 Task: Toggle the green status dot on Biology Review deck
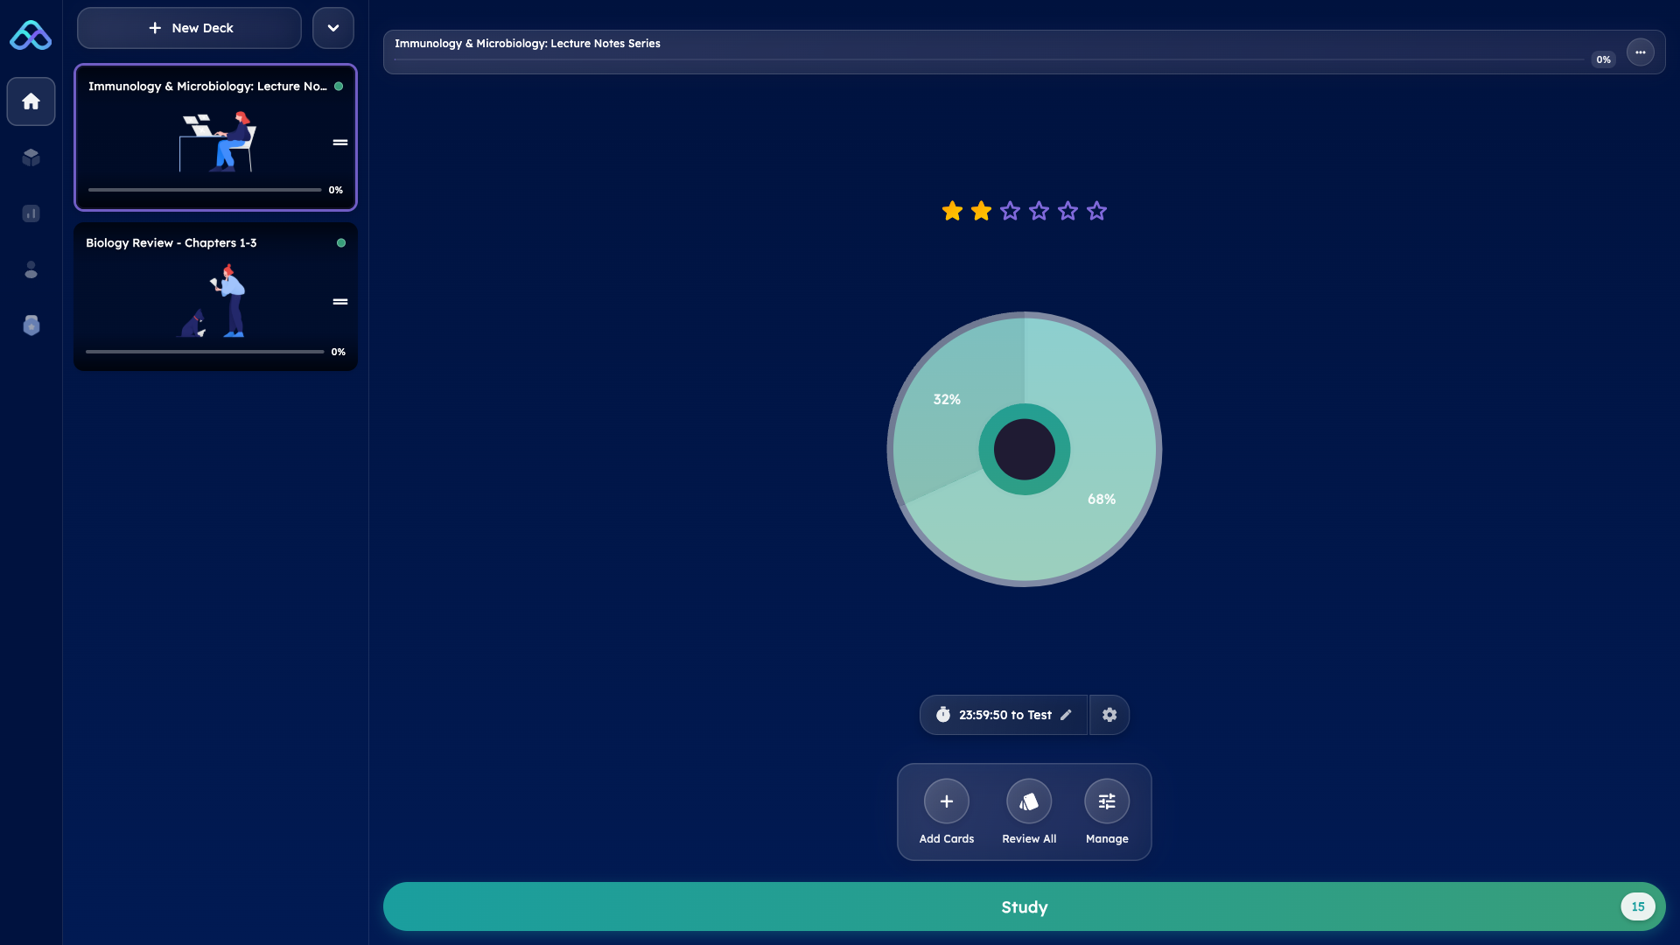pos(341,243)
